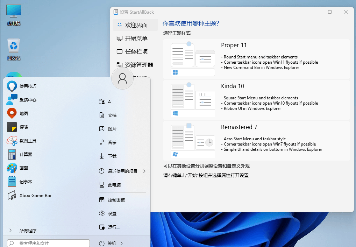Screen dimensions: 356x247
Task: Open the 使用技巧 app icon
Action: point(12,86)
